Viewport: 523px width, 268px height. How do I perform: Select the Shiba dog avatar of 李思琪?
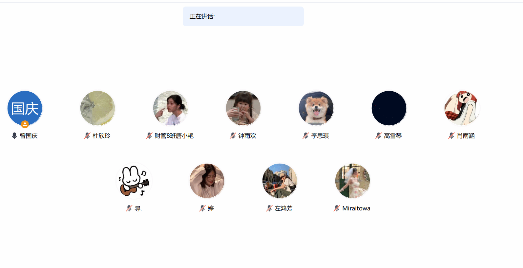[x=316, y=108]
